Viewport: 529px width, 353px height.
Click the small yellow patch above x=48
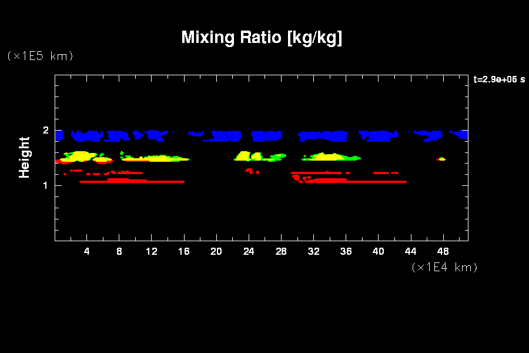(x=441, y=159)
